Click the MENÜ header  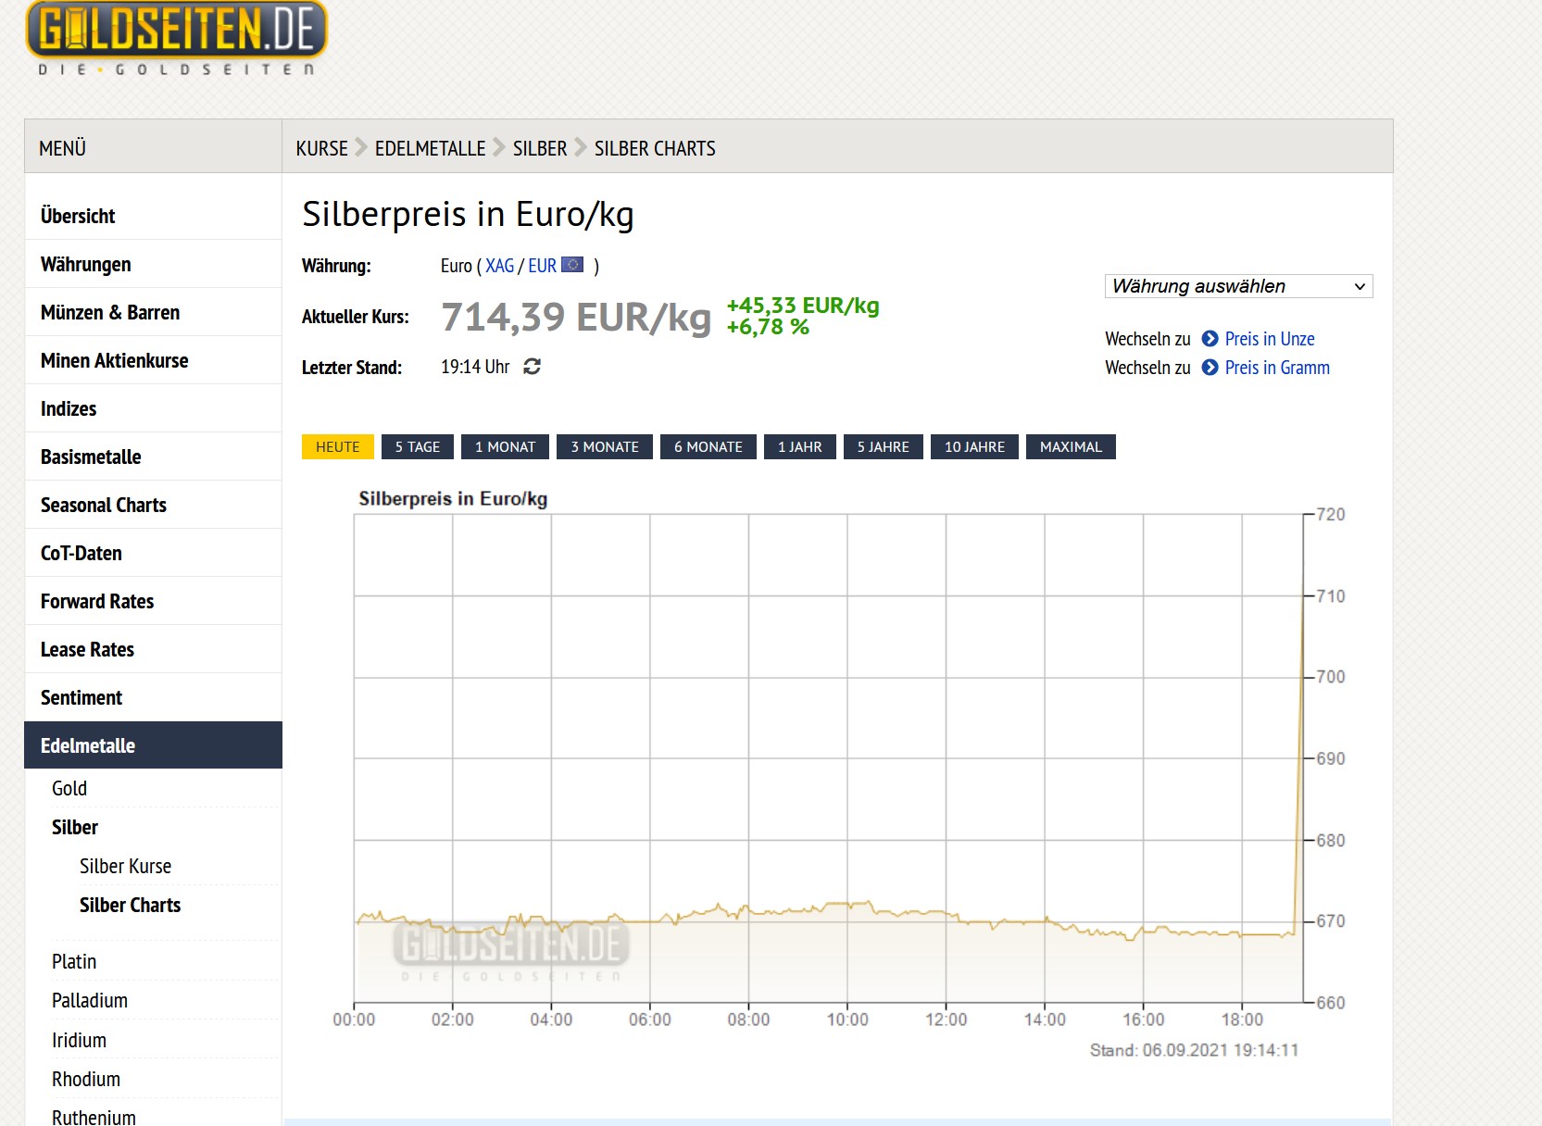tap(62, 148)
